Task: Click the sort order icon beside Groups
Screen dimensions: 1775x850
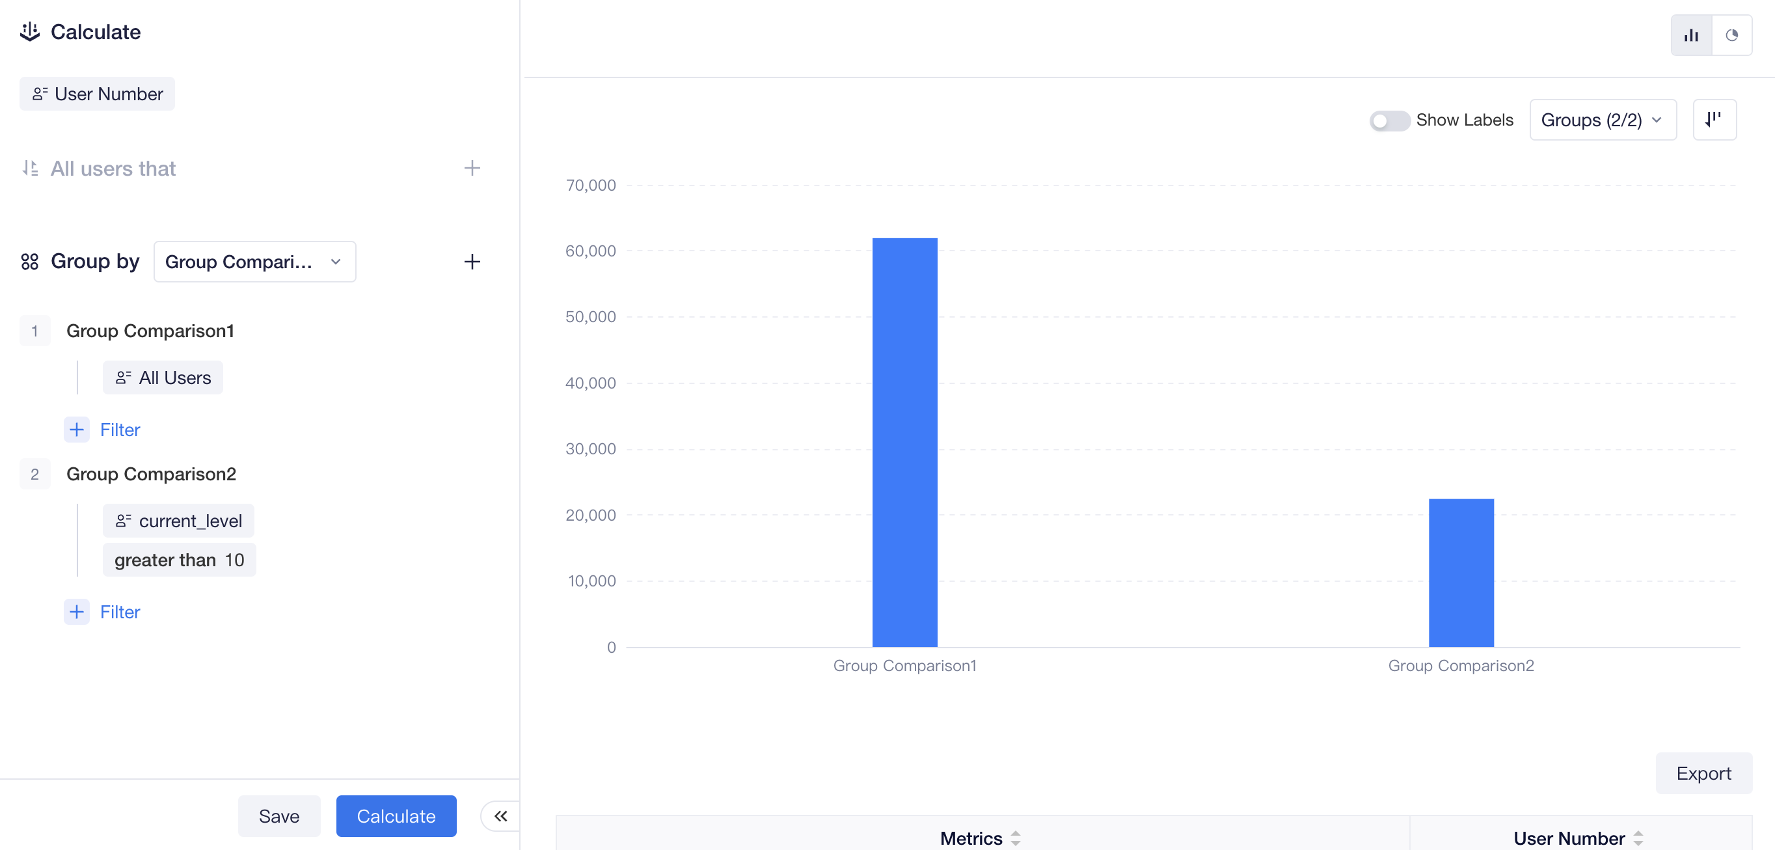Action: coord(1714,120)
